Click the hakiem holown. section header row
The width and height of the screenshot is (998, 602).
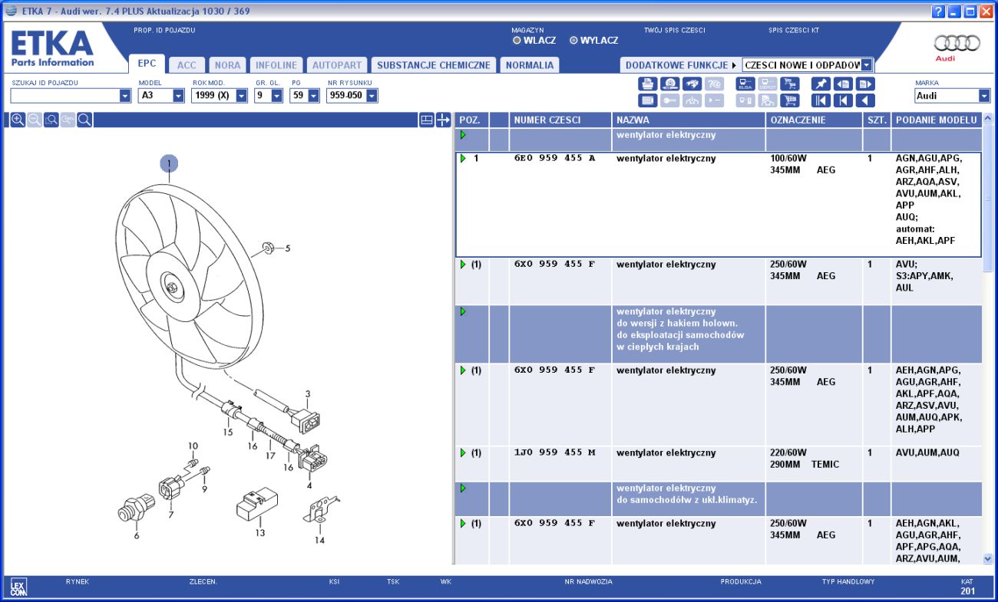coord(719,334)
